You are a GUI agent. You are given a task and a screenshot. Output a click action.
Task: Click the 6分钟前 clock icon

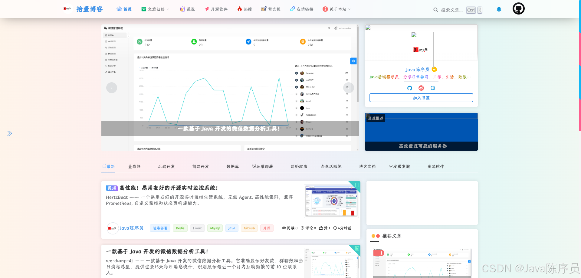point(335,228)
